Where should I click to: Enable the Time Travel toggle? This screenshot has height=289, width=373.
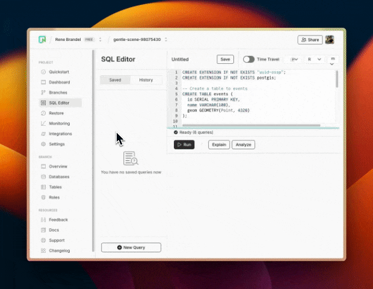click(248, 60)
